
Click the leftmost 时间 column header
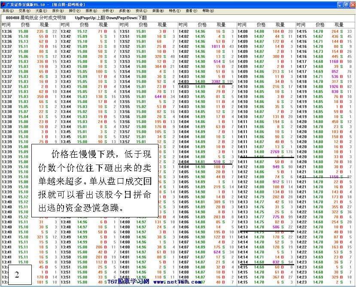[6, 25]
